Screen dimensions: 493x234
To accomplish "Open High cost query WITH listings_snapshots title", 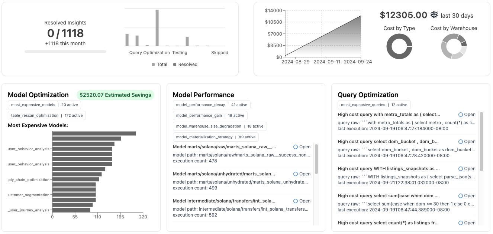I will (x=389, y=169).
